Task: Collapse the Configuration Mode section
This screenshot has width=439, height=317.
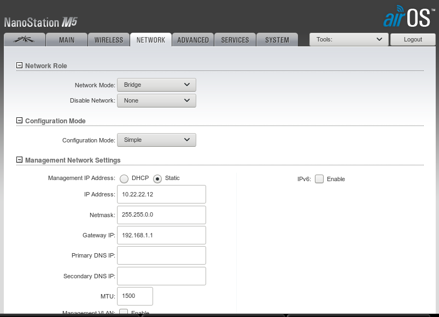Action: tap(20, 121)
